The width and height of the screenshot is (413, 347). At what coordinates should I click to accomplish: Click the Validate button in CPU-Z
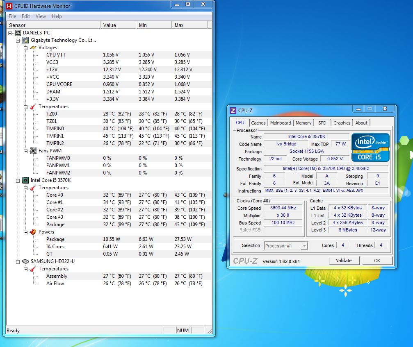coord(344,261)
